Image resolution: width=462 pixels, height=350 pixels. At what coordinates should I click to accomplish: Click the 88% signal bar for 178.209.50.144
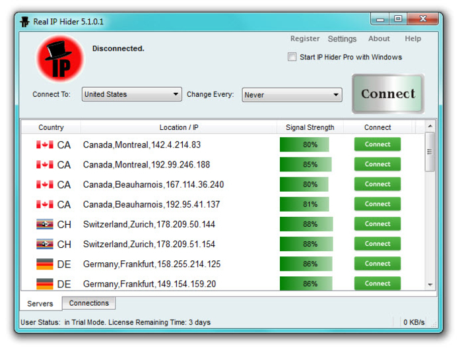(x=306, y=224)
